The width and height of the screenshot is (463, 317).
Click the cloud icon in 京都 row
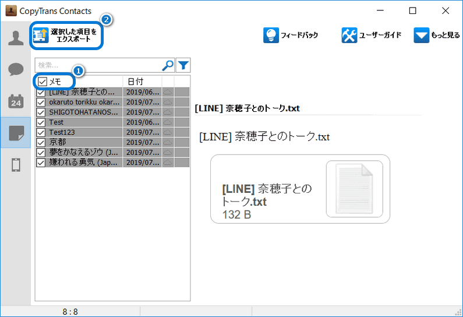[168, 142]
